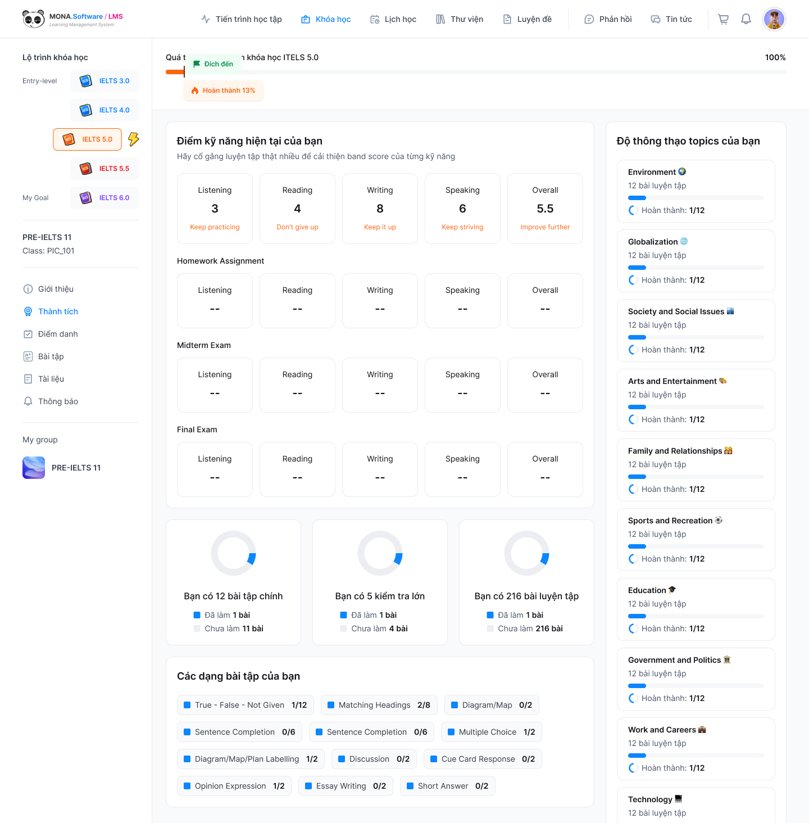Click the Giới thiệu info icon

(28, 289)
